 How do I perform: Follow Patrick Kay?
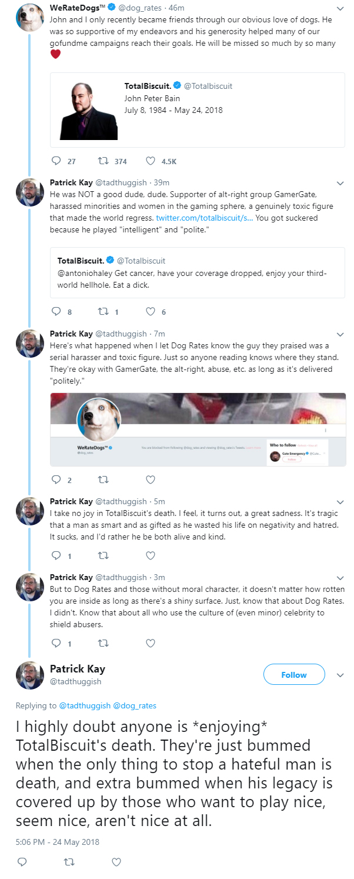[x=294, y=674]
